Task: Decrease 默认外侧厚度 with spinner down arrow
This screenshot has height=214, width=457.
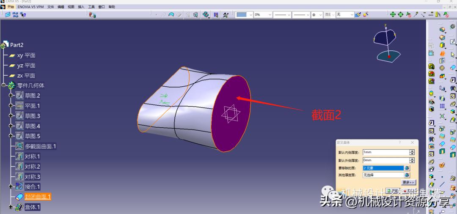Action: (x=412, y=162)
